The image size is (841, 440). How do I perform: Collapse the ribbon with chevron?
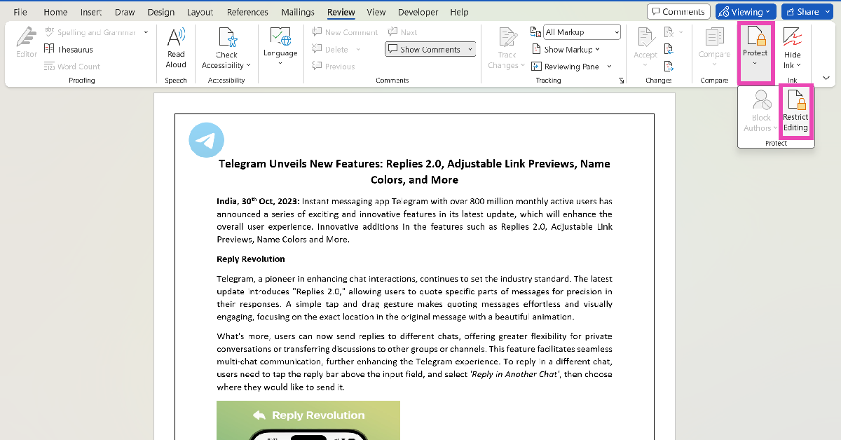(x=826, y=78)
